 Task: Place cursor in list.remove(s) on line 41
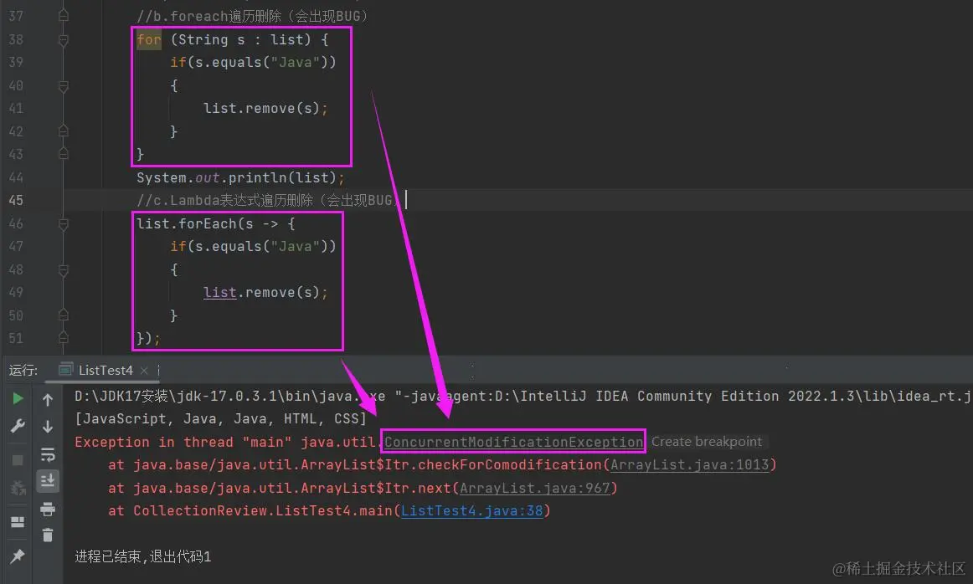[265, 109]
